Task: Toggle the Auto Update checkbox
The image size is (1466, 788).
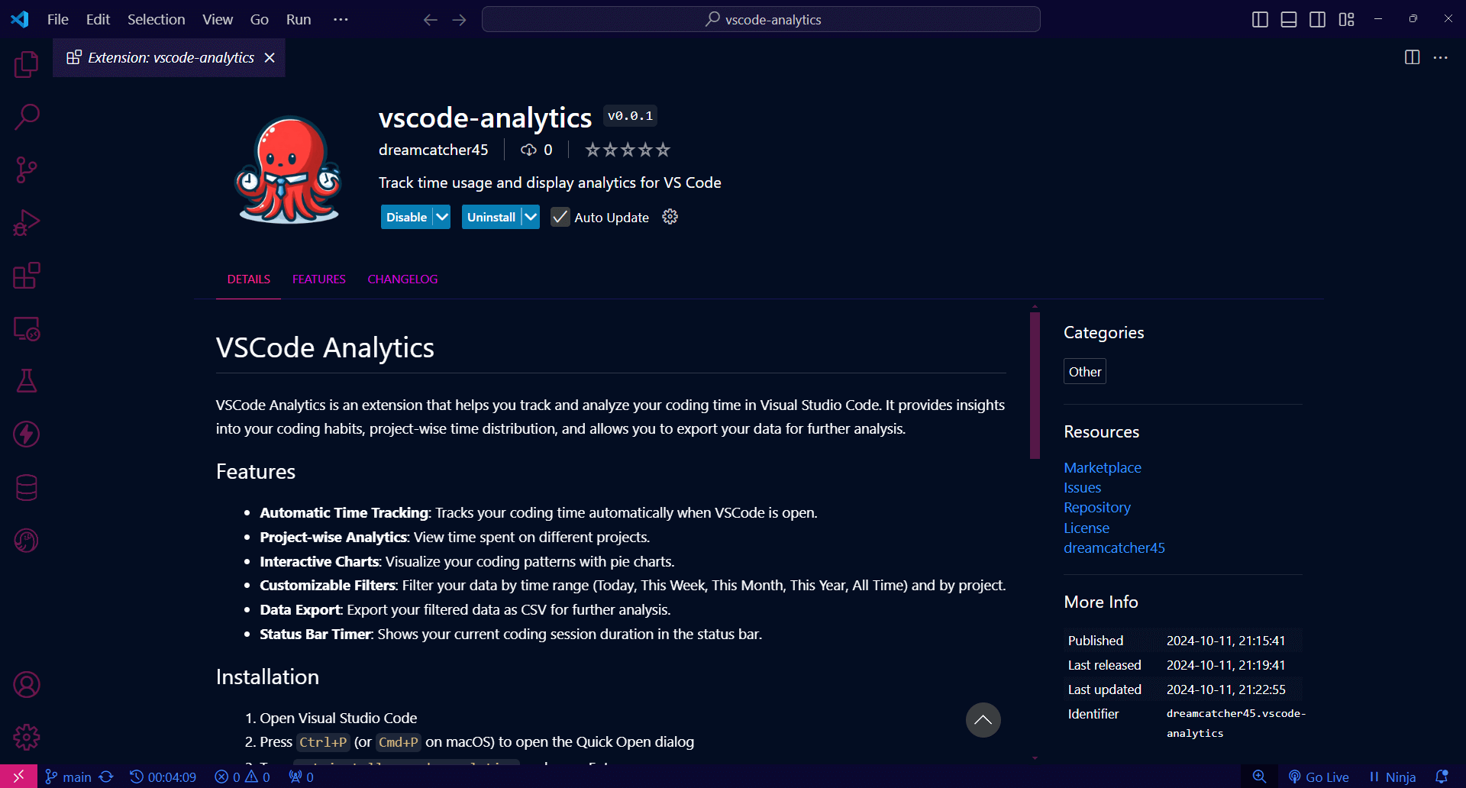Action: pos(560,217)
